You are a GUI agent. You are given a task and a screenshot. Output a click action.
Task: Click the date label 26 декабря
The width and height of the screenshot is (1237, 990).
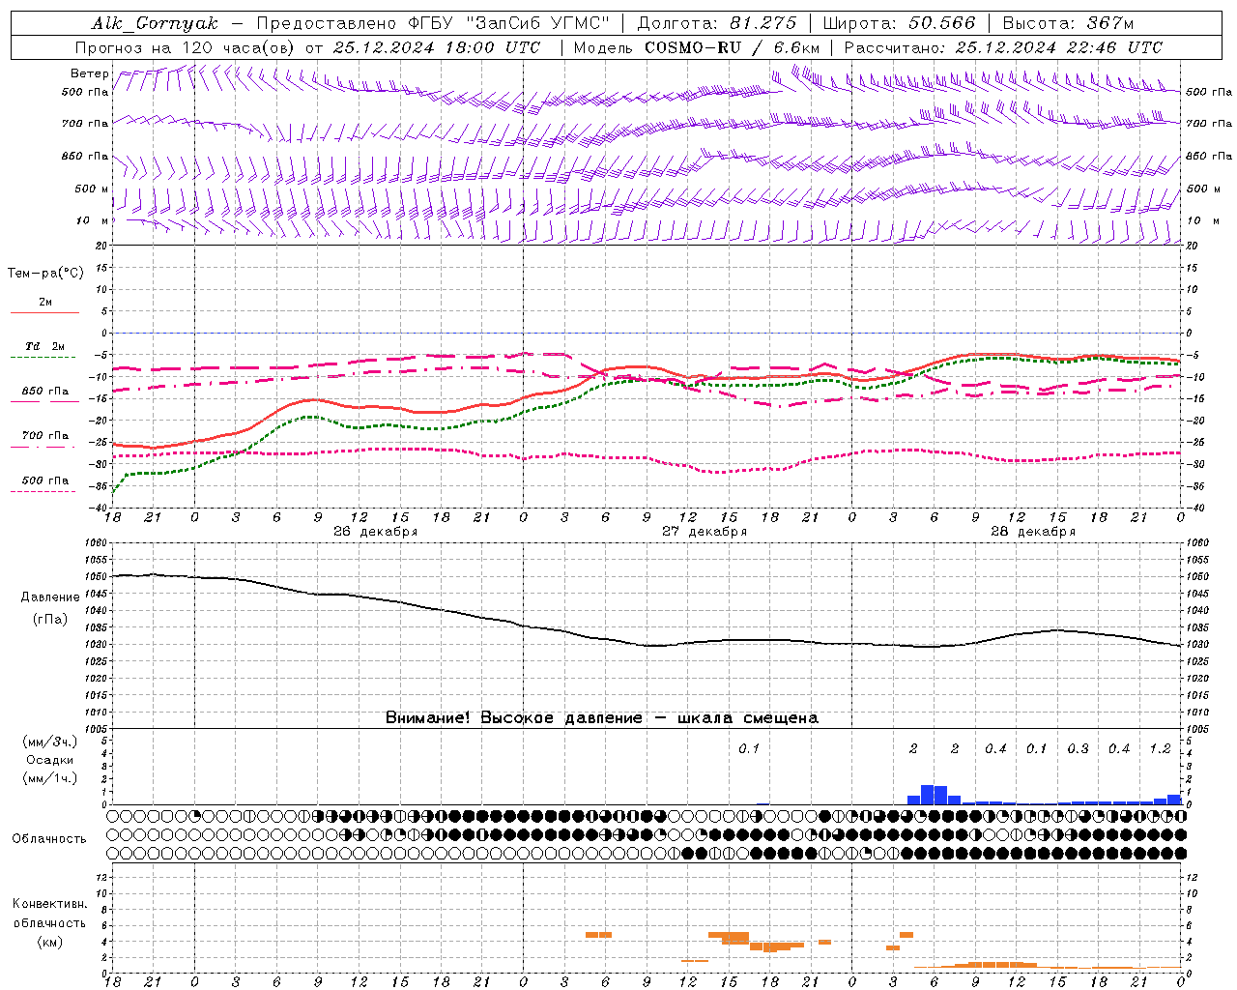(x=376, y=532)
